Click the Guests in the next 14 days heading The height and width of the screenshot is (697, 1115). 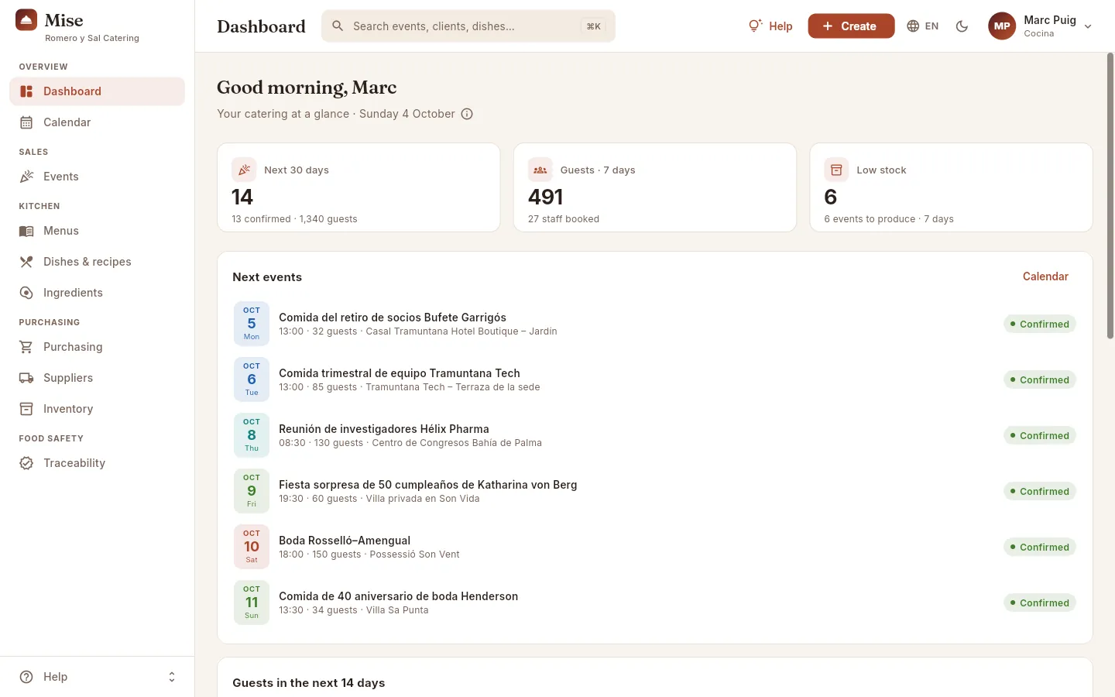click(x=309, y=683)
